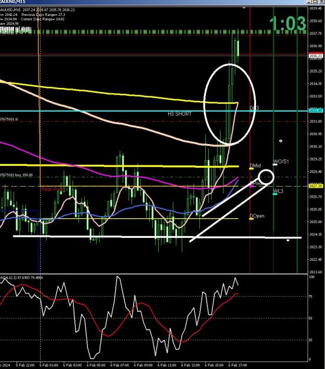Click the DOpen daily open marker
Screen dimensions: 325x369
(x=251, y=219)
